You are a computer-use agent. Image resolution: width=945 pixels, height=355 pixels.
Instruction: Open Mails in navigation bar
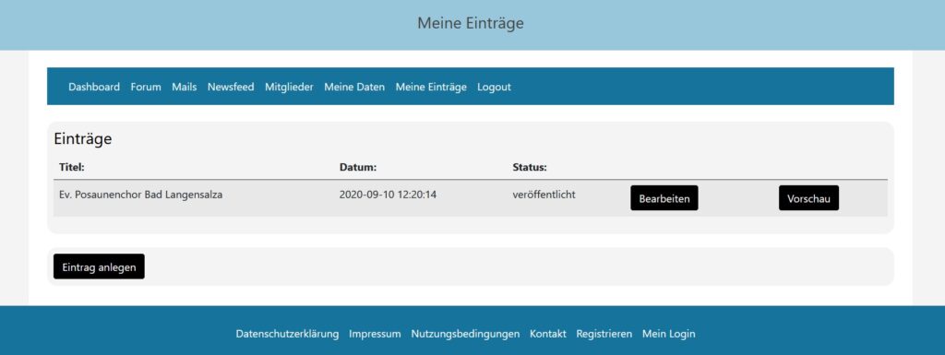tap(185, 87)
